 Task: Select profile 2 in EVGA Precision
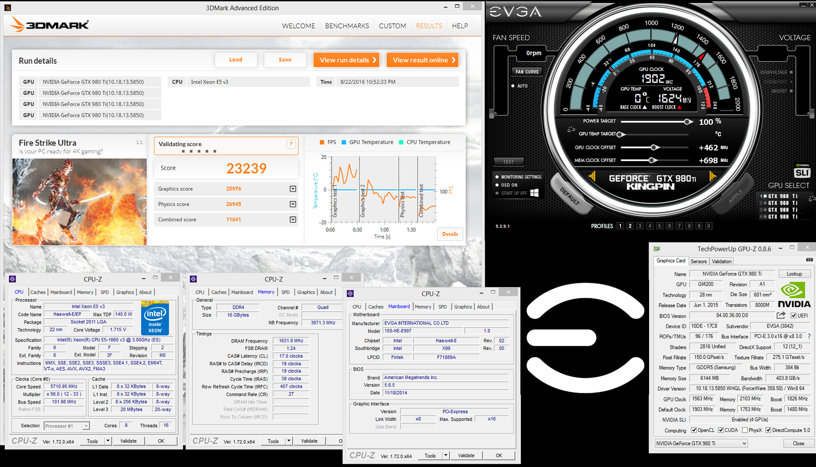(x=630, y=226)
